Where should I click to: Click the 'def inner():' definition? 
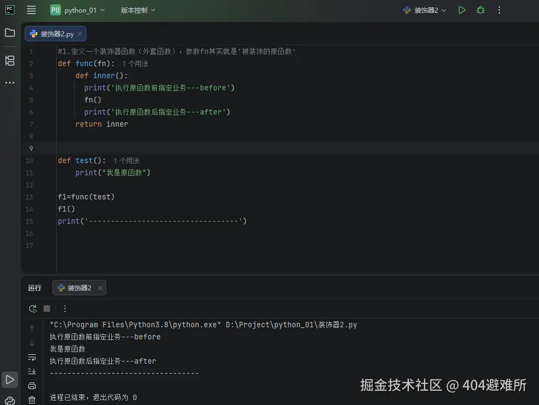click(x=101, y=75)
